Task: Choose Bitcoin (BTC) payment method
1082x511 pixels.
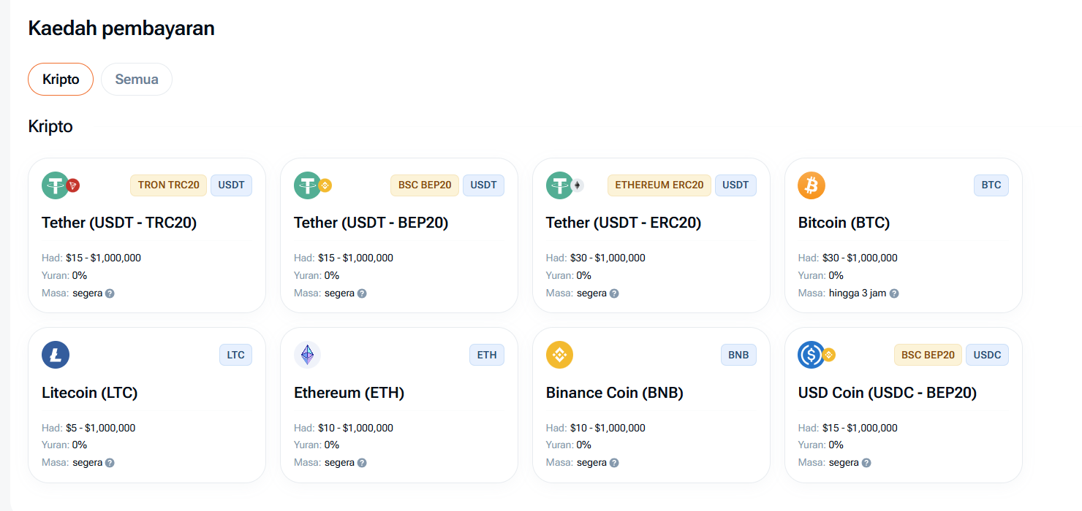Action: (x=904, y=236)
